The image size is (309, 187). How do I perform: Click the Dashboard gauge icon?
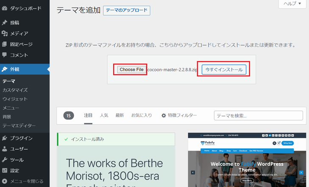[5, 8]
